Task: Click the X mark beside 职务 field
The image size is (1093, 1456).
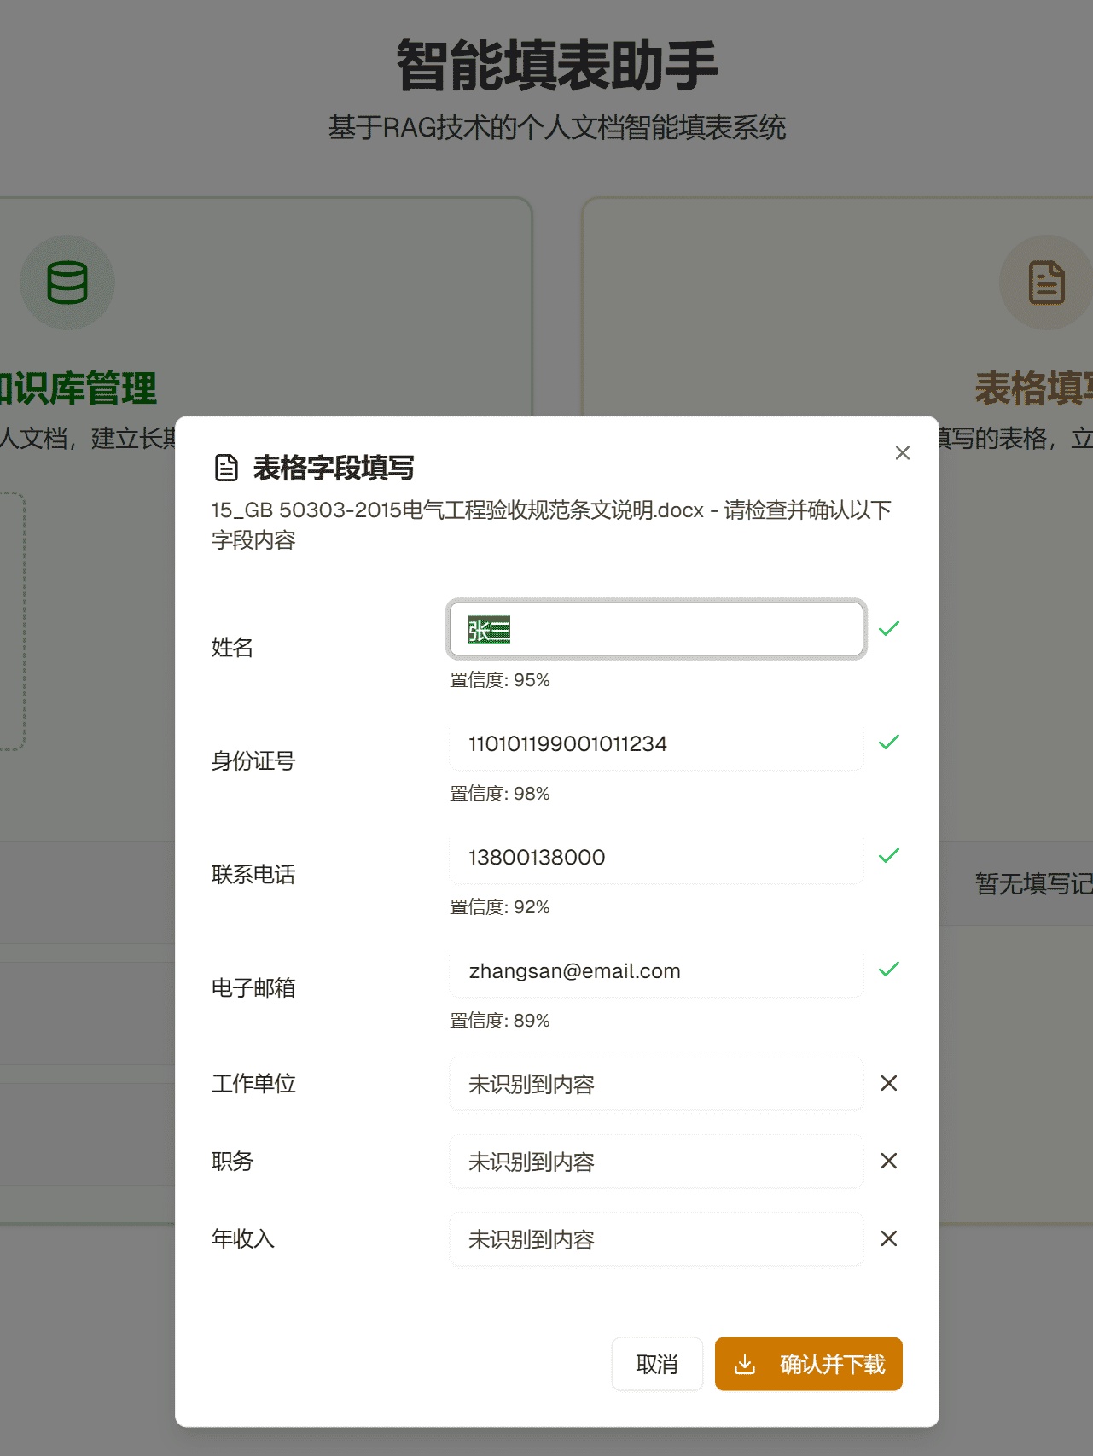Action: 888,1161
